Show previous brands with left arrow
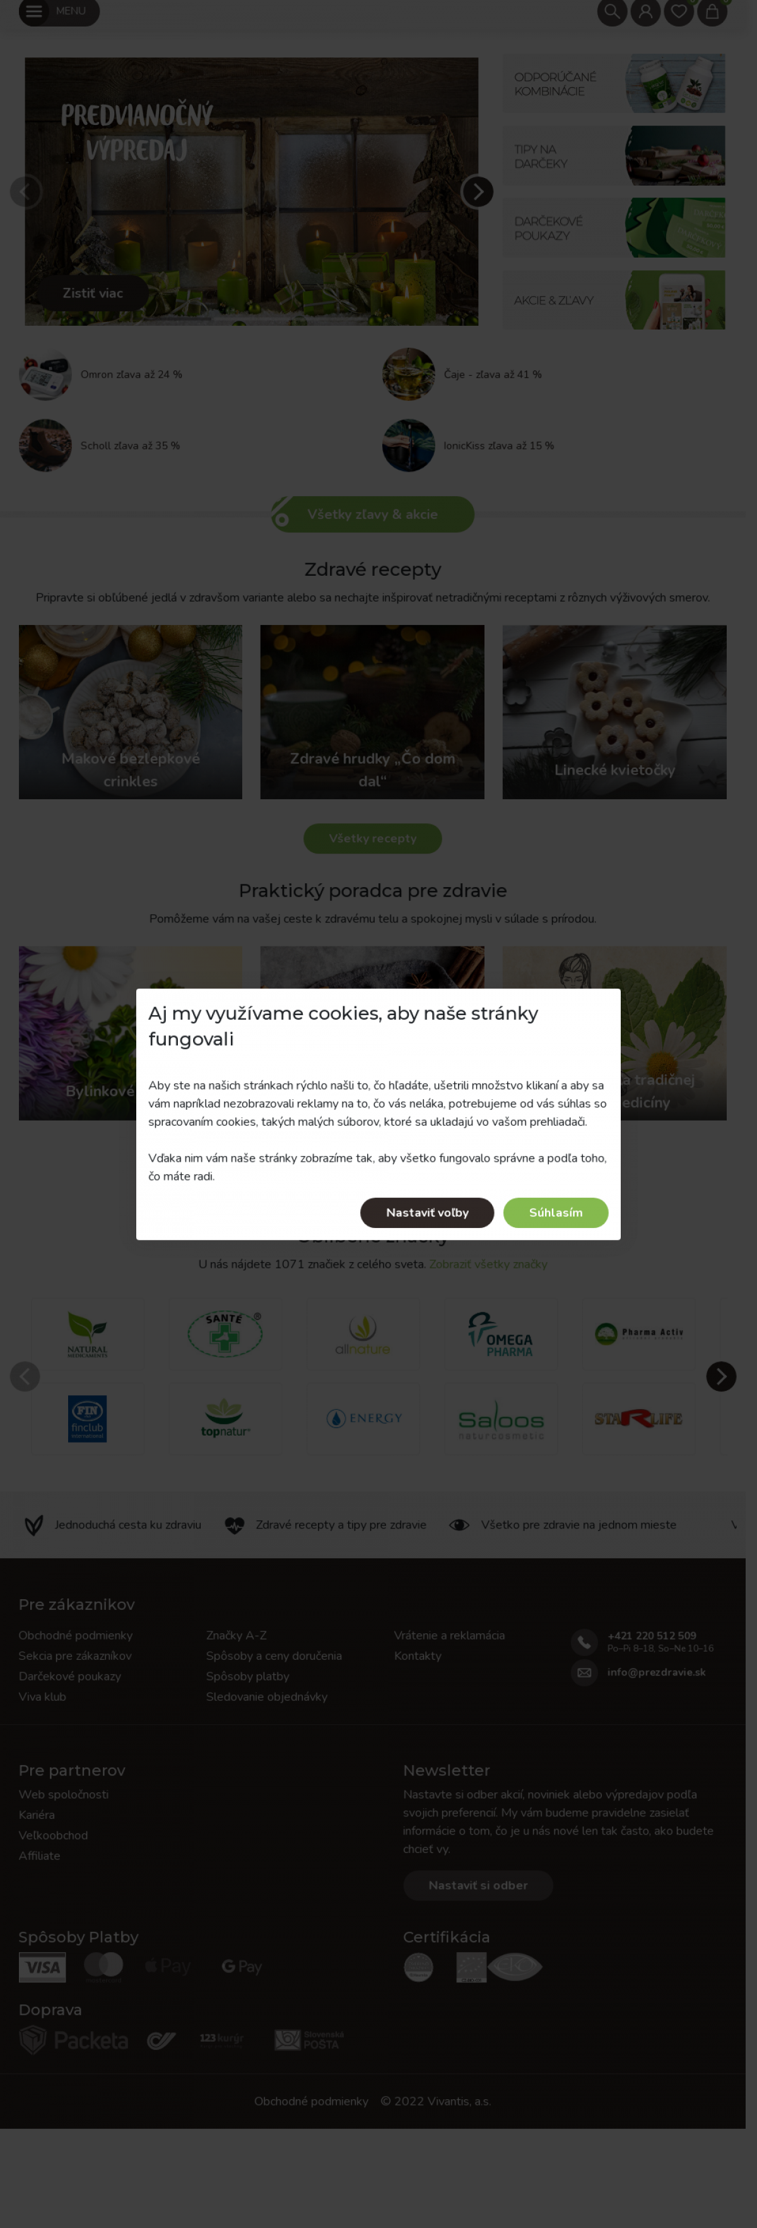 (x=25, y=1376)
